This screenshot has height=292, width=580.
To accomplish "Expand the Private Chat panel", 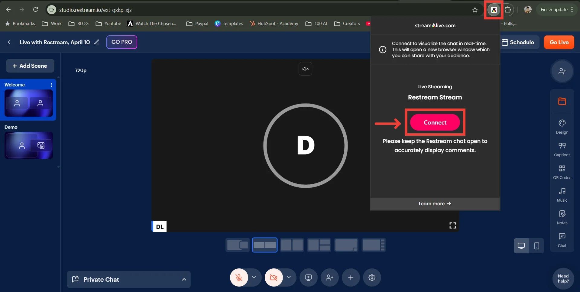I will pos(129,279).
